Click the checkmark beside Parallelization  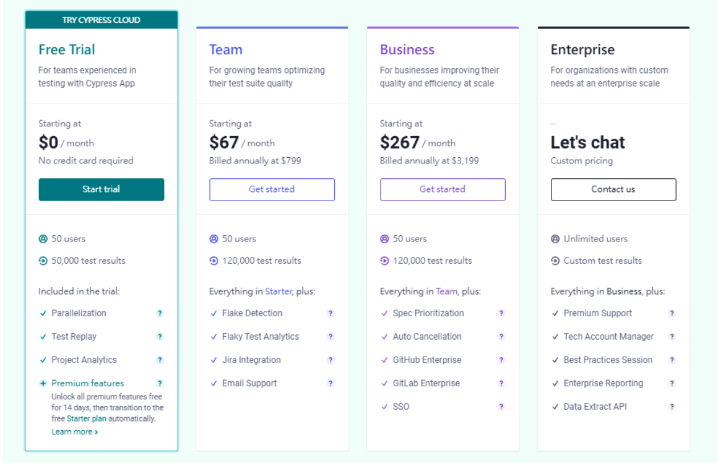click(43, 313)
